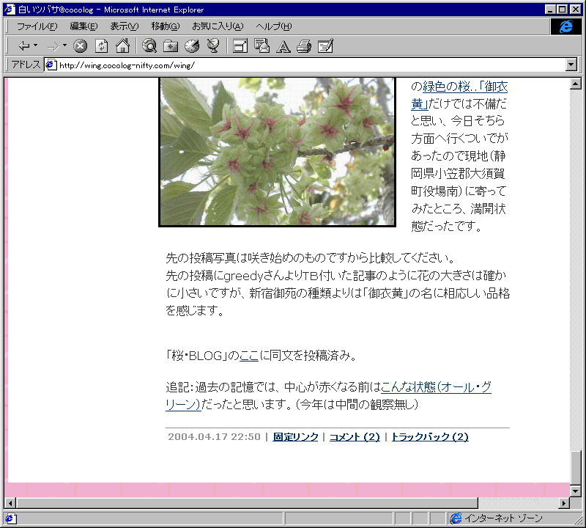The height and width of the screenshot is (528, 586).
Task: Open the Channels satellite dish icon
Action: coord(213,46)
